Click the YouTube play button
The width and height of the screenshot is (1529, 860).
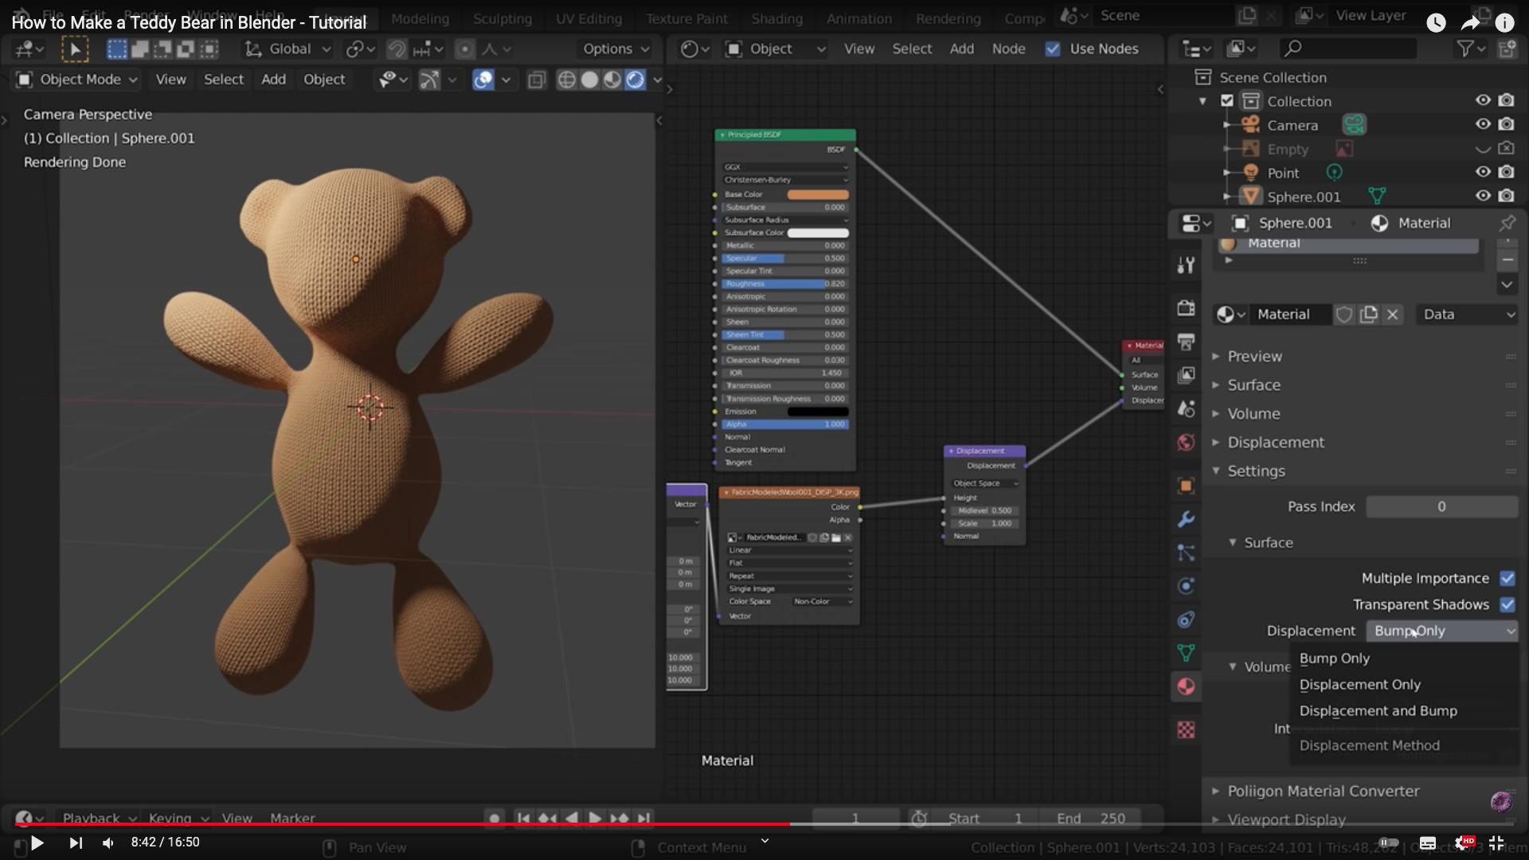coord(37,842)
